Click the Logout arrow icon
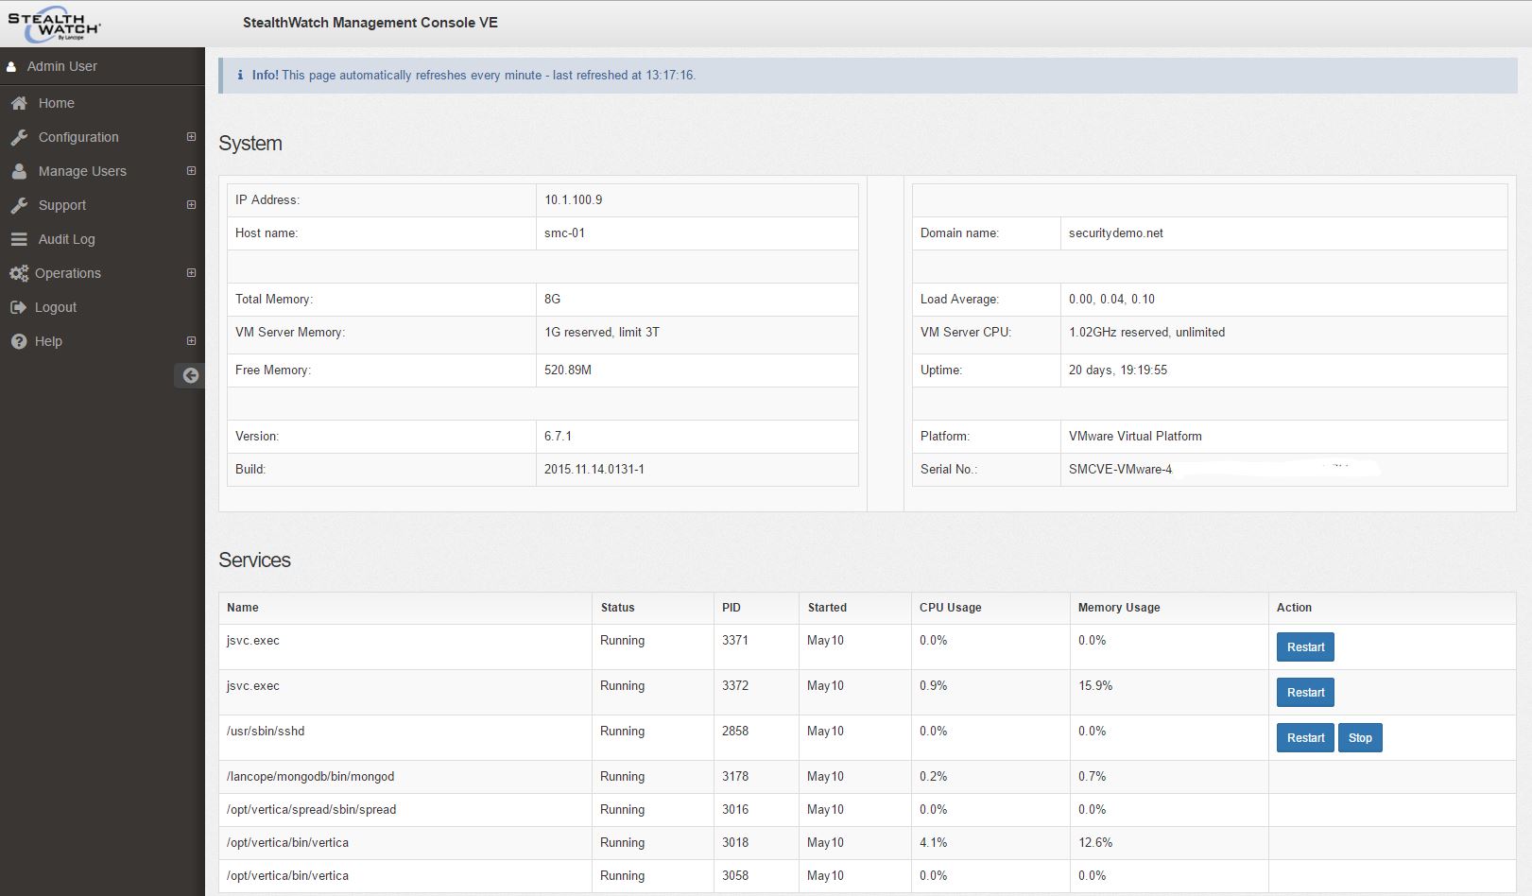This screenshot has height=896, width=1532. pos(18,307)
